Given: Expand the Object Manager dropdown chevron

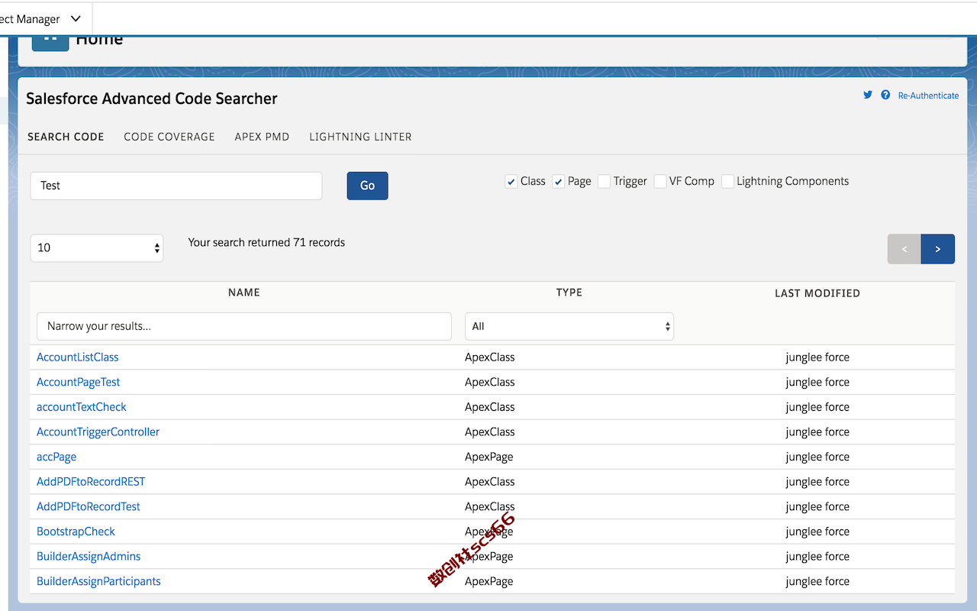Looking at the screenshot, I should tap(75, 18).
